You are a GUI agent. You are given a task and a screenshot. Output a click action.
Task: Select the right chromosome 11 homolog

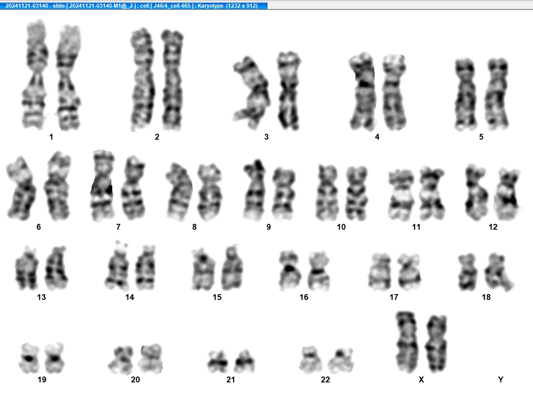tap(432, 193)
